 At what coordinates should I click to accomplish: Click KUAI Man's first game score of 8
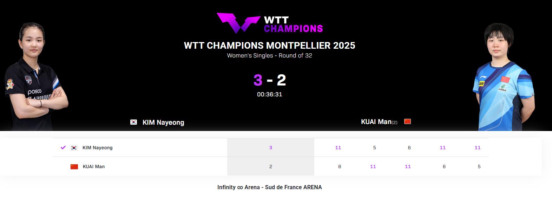click(340, 167)
